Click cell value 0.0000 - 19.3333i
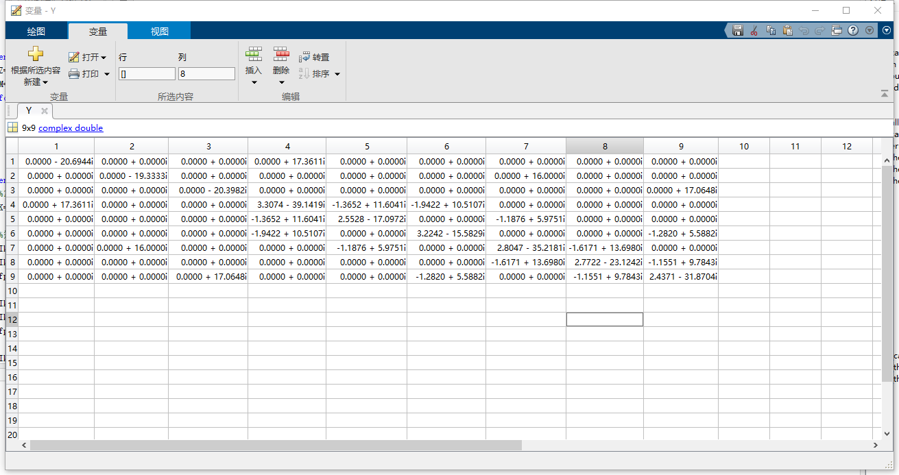The height and width of the screenshot is (475, 899). coord(133,176)
